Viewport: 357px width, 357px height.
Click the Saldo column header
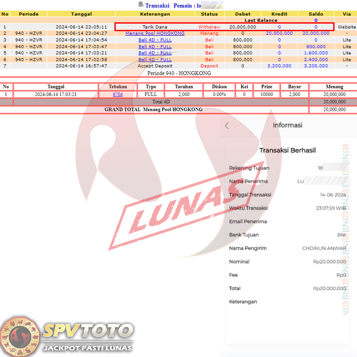(x=316, y=14)
